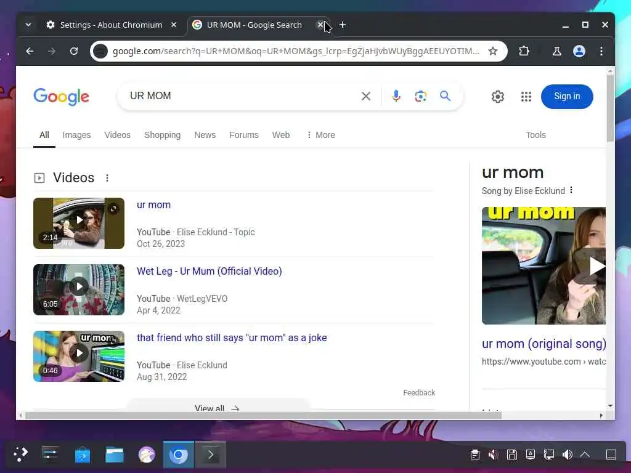631x473 pixels.
Task: Open terminal icon in taskbar
Action: (x=211, y=455)
